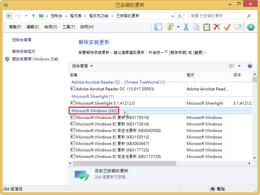Open 解除安裝程式 link
Viewport: 260px width, 195px height.
(x=24, y=52)
